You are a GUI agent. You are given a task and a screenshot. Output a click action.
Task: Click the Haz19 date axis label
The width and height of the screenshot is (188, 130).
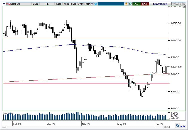pyautogui.click(x=158, y=124)
